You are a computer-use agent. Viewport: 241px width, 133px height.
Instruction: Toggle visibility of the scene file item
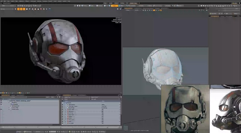coord(1,101)
